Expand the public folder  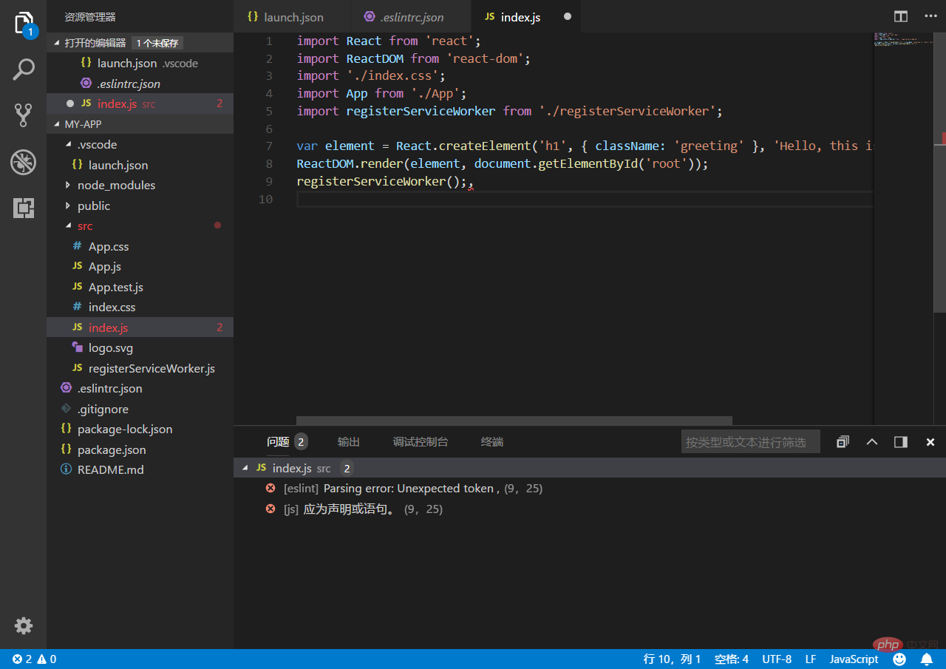pyautogui.click(x=69, y=206)
